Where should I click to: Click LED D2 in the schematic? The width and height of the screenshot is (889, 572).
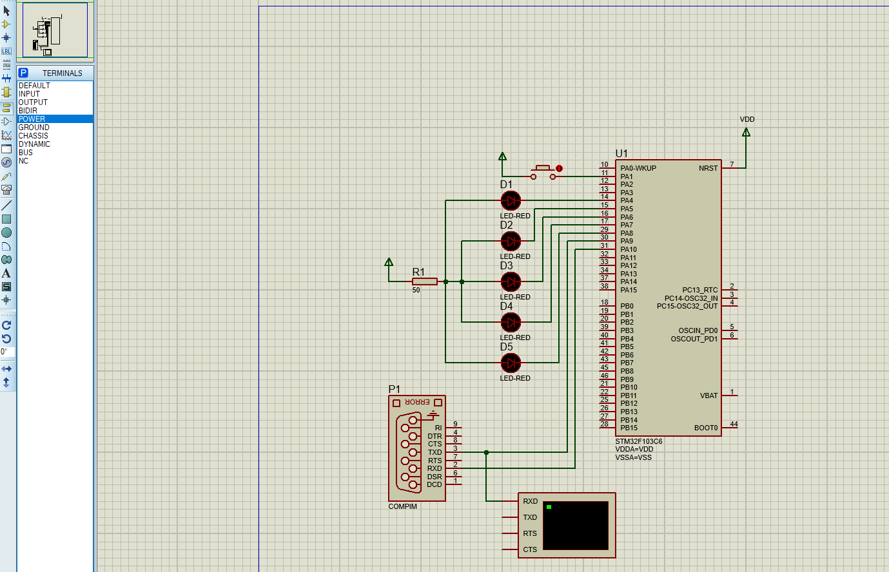coord(511,241)
